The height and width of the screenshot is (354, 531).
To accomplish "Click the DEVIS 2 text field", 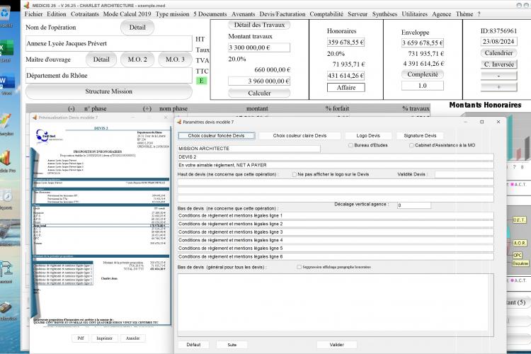I will [x=336, y=157].
